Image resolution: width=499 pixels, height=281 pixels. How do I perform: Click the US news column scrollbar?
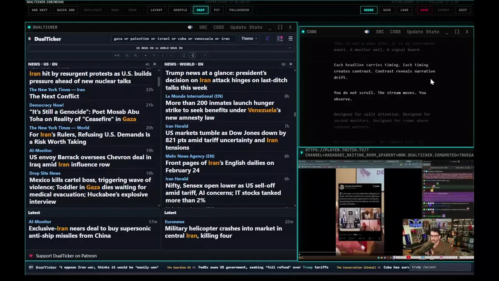coord(159,82)
